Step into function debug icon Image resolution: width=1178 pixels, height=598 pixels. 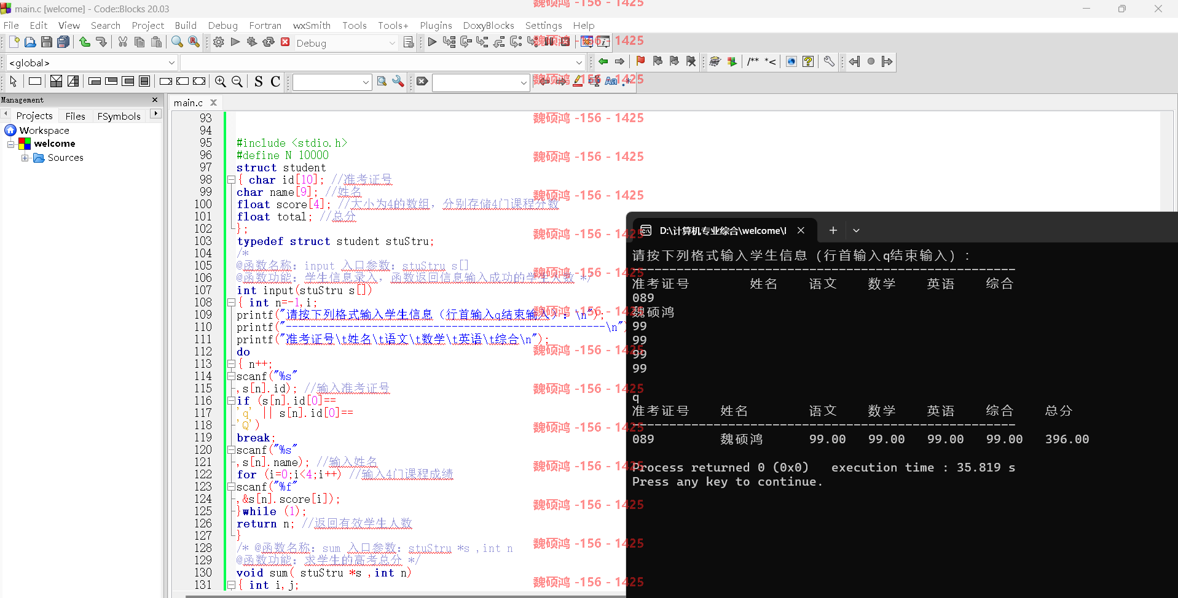[x=482, y=42]
